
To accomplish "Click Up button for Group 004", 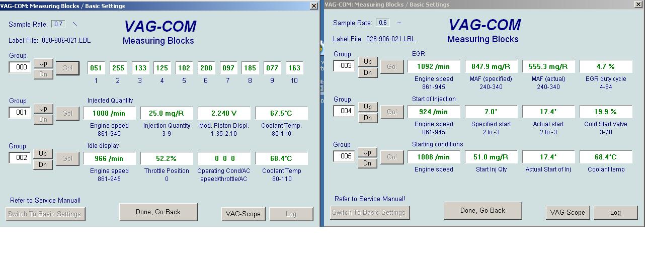I will click(x=368, y=107).
